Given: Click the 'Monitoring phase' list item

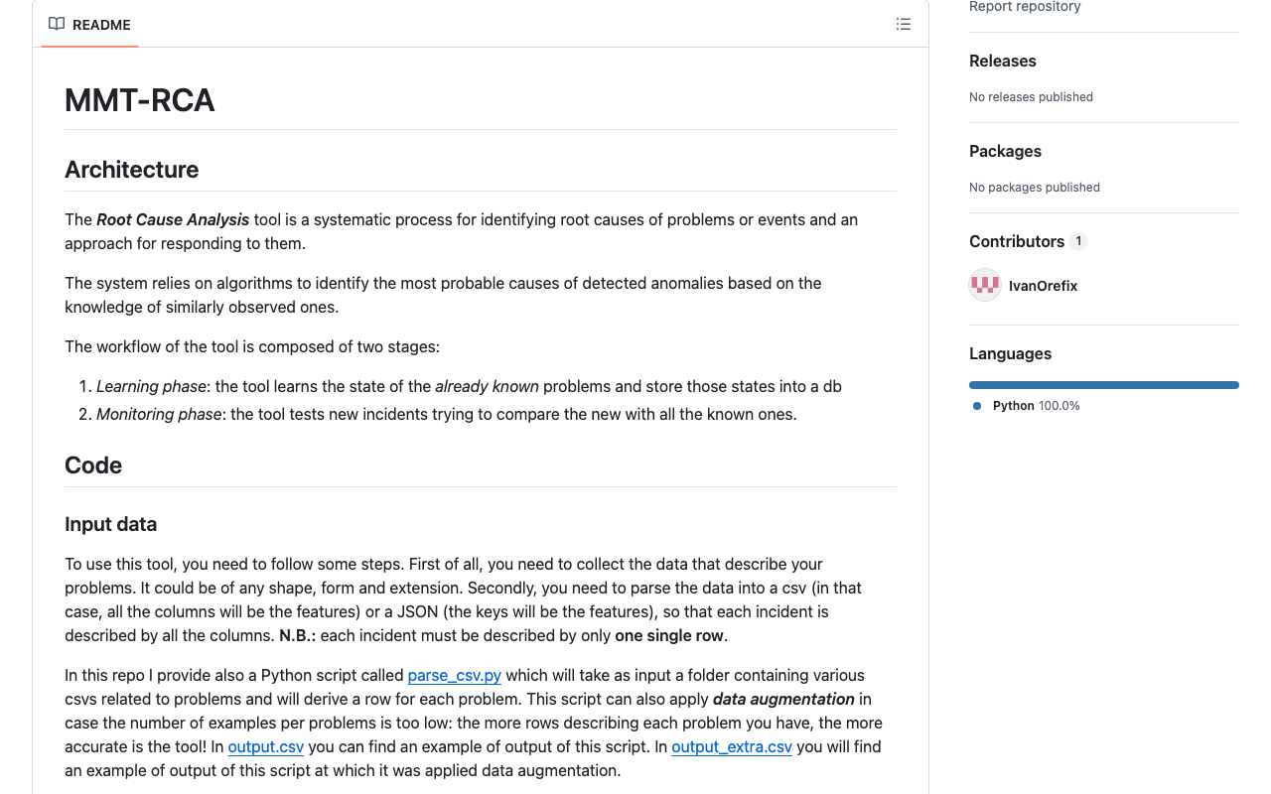Looking at the screenshot, I should (447, 414).
